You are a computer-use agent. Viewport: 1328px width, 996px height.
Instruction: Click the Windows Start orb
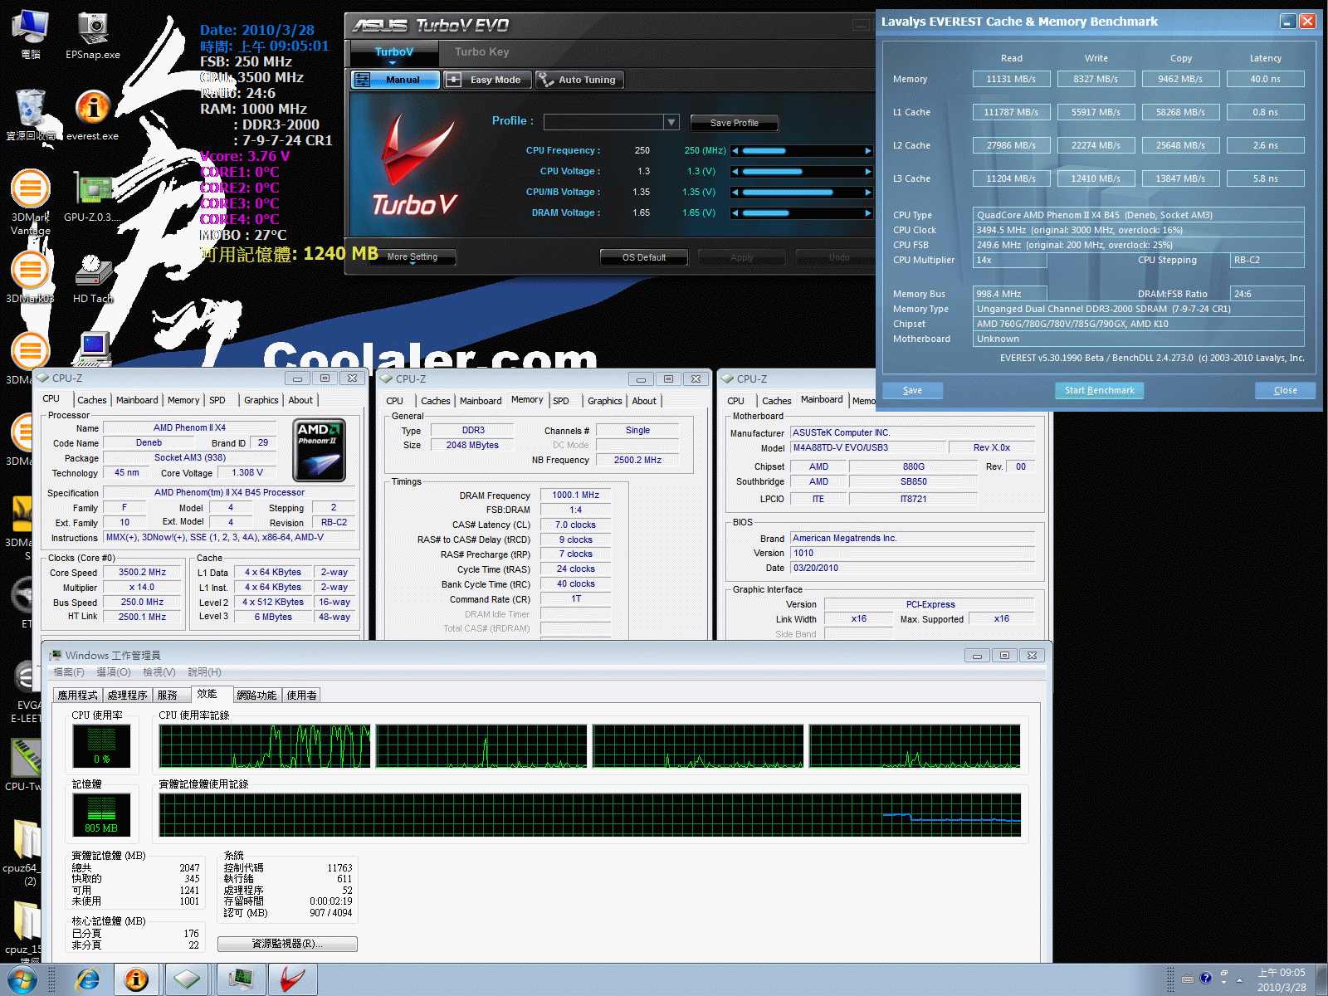(x=22, y=980)
